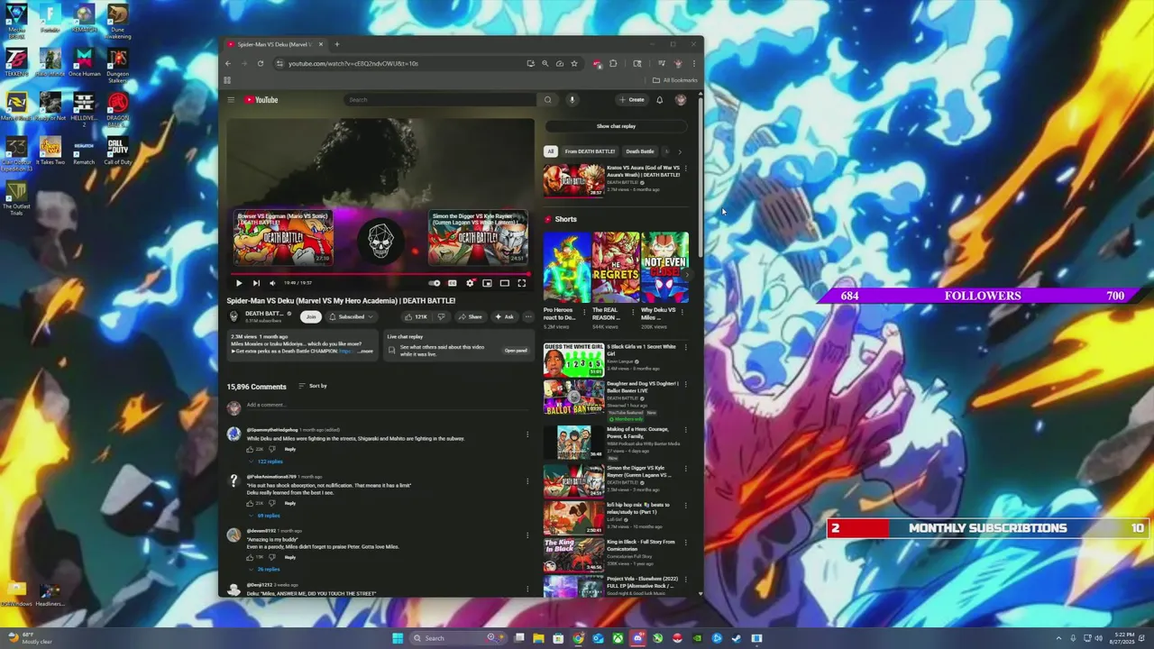Screen dimensions: 1154x649
Task: Dislike the Spider-Man VS Deku video
Action: pos(441,316)
